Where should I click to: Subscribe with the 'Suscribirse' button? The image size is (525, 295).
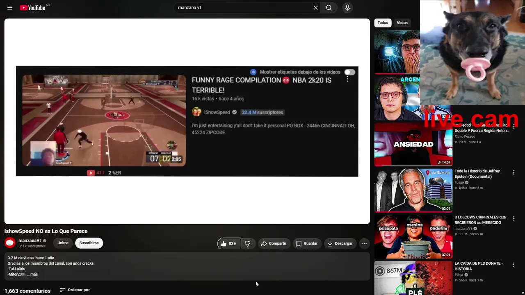tap(89, 243)
